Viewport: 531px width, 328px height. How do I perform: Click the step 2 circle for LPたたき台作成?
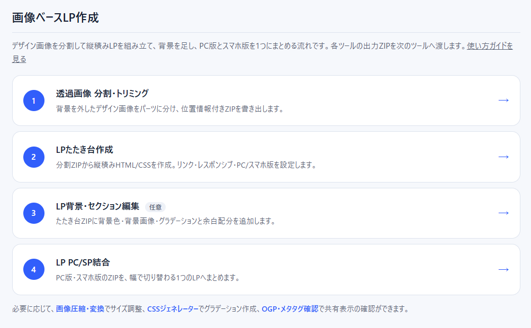click(x=34, y=157)
